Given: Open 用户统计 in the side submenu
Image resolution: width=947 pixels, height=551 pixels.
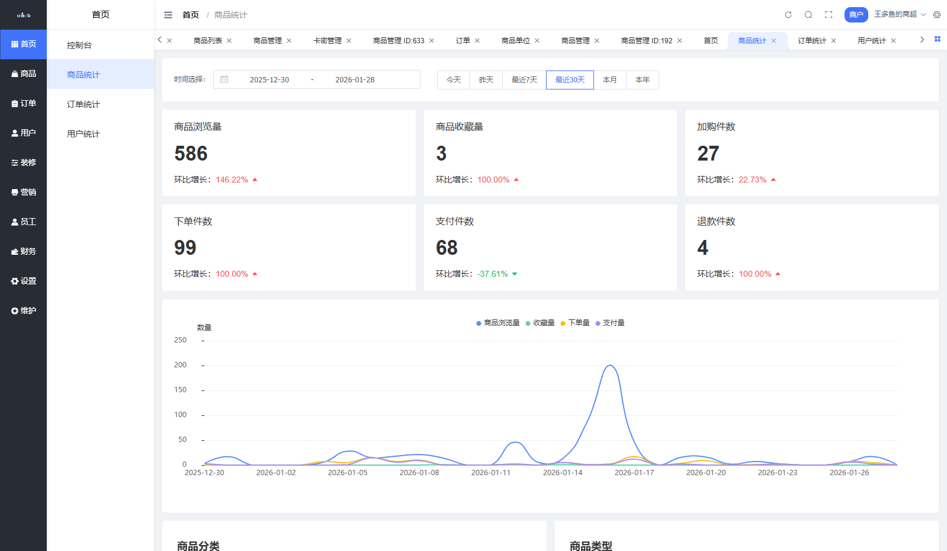Looking at the screenshot, I should click(84, 134).
